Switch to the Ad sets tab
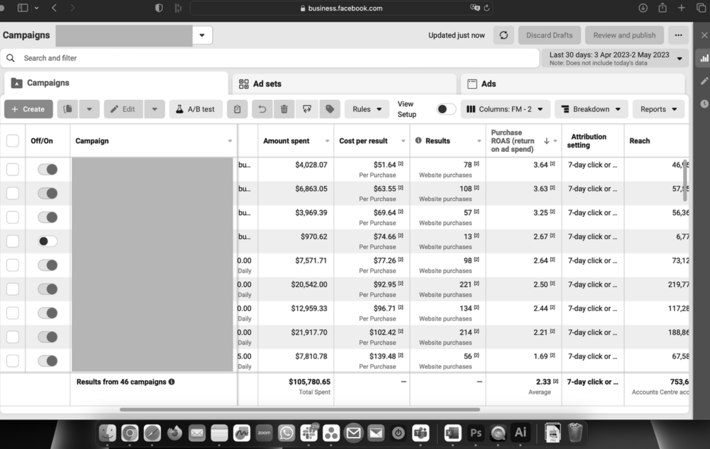Image resolution: width=710 pixels, height=449 pixels. (x=267, y=84)
